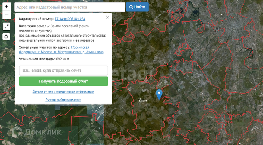This screenshot has width=263, height=145.
Task: Open cadastral number 77:18:0190518:1064 link
Action: pyautogui.click(x=70, y=19)
